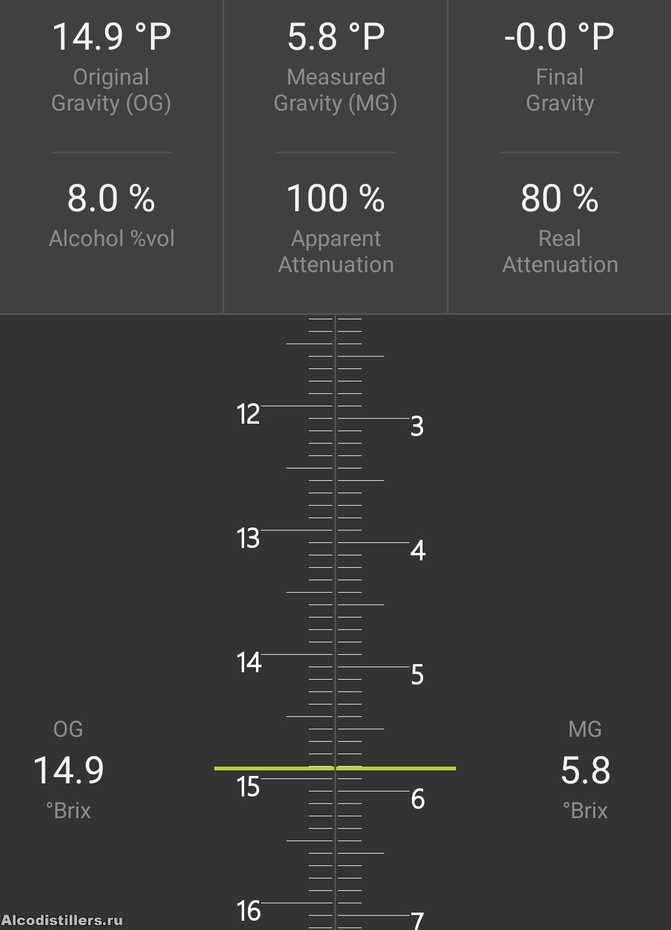The height and width of the screenshot is (930, 671).
Task: Click the green indicator line on scale
Action: point(335,768)
